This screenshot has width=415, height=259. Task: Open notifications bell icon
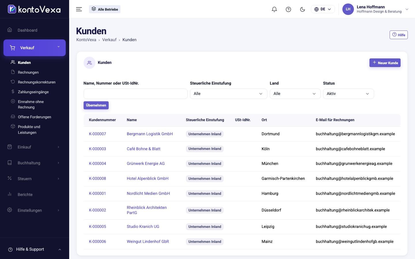(x=274, y=9)
